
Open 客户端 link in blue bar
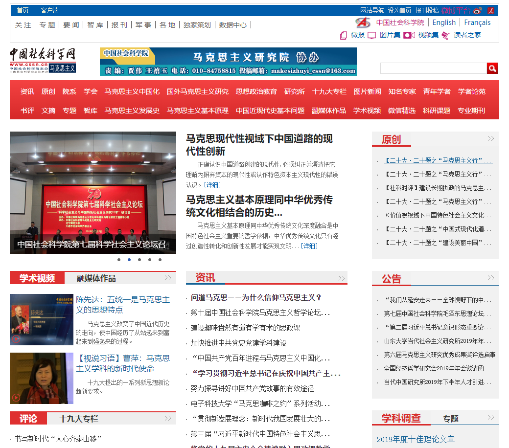[x=49, y=10]
